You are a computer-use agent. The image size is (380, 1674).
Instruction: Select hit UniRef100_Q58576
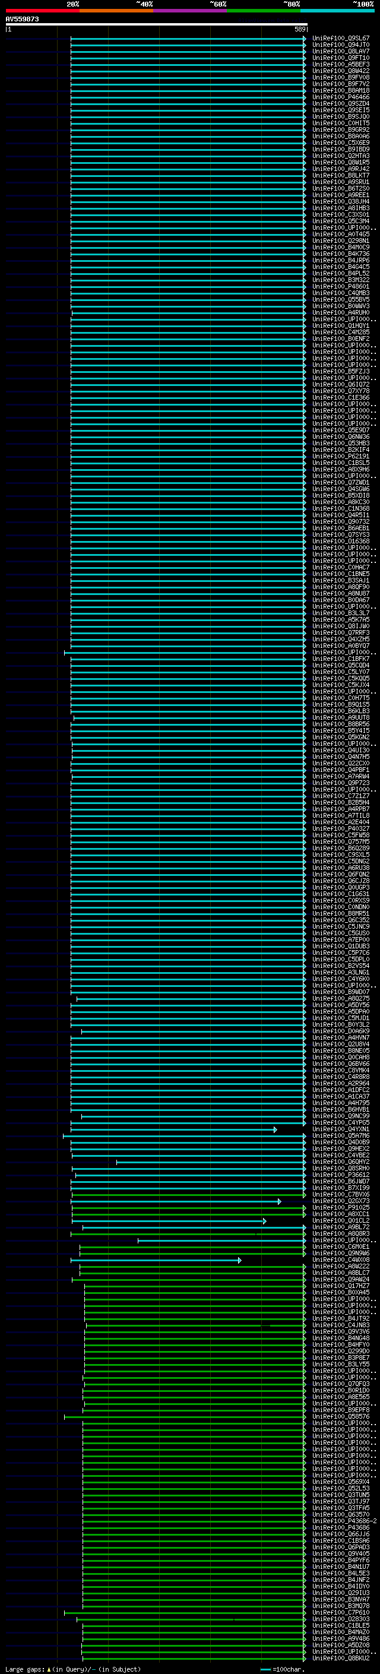pyautogui.click(x=341, y=1417)
